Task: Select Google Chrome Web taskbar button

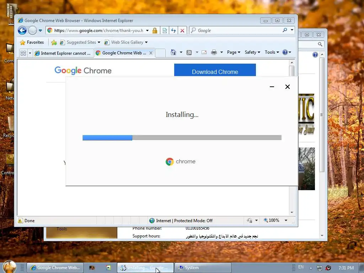Action: point(55,268)
